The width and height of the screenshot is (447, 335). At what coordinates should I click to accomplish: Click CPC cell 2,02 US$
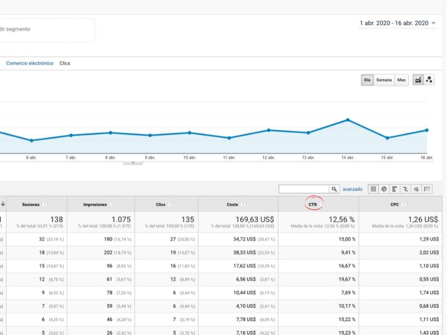click(429, 253)
